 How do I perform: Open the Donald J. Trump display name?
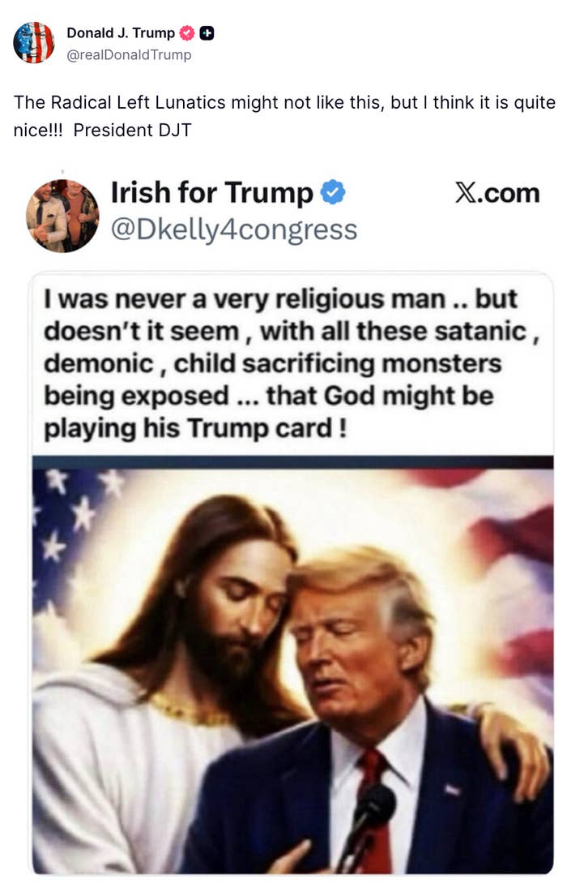point(121,33)
